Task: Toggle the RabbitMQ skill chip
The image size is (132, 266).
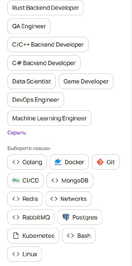Action: [31, 217]
